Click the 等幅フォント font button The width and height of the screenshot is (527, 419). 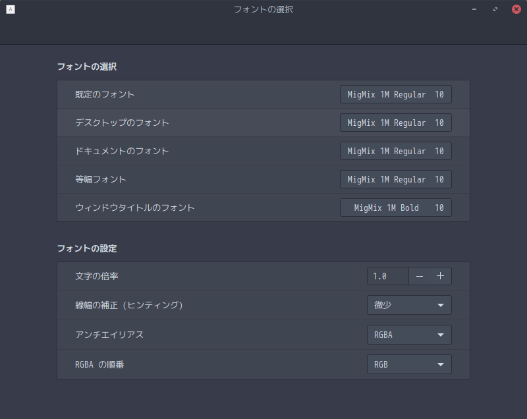tap(395, 179)
